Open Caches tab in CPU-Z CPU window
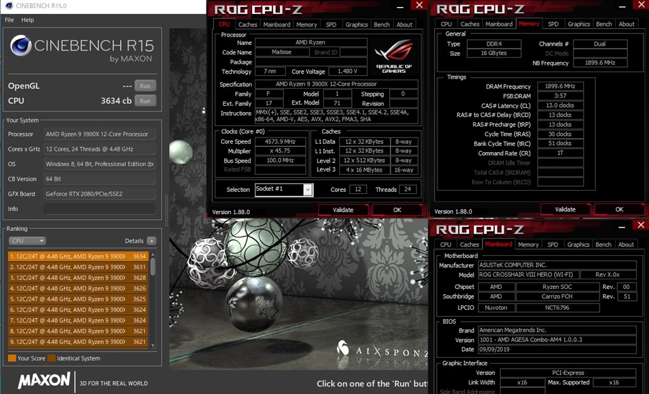Image resolution: width=649 pixels, height=394 pixels. (x=248, y=25)
